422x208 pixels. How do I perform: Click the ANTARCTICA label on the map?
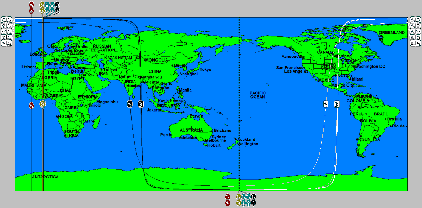pyautogui.click(x=45, y=177)
